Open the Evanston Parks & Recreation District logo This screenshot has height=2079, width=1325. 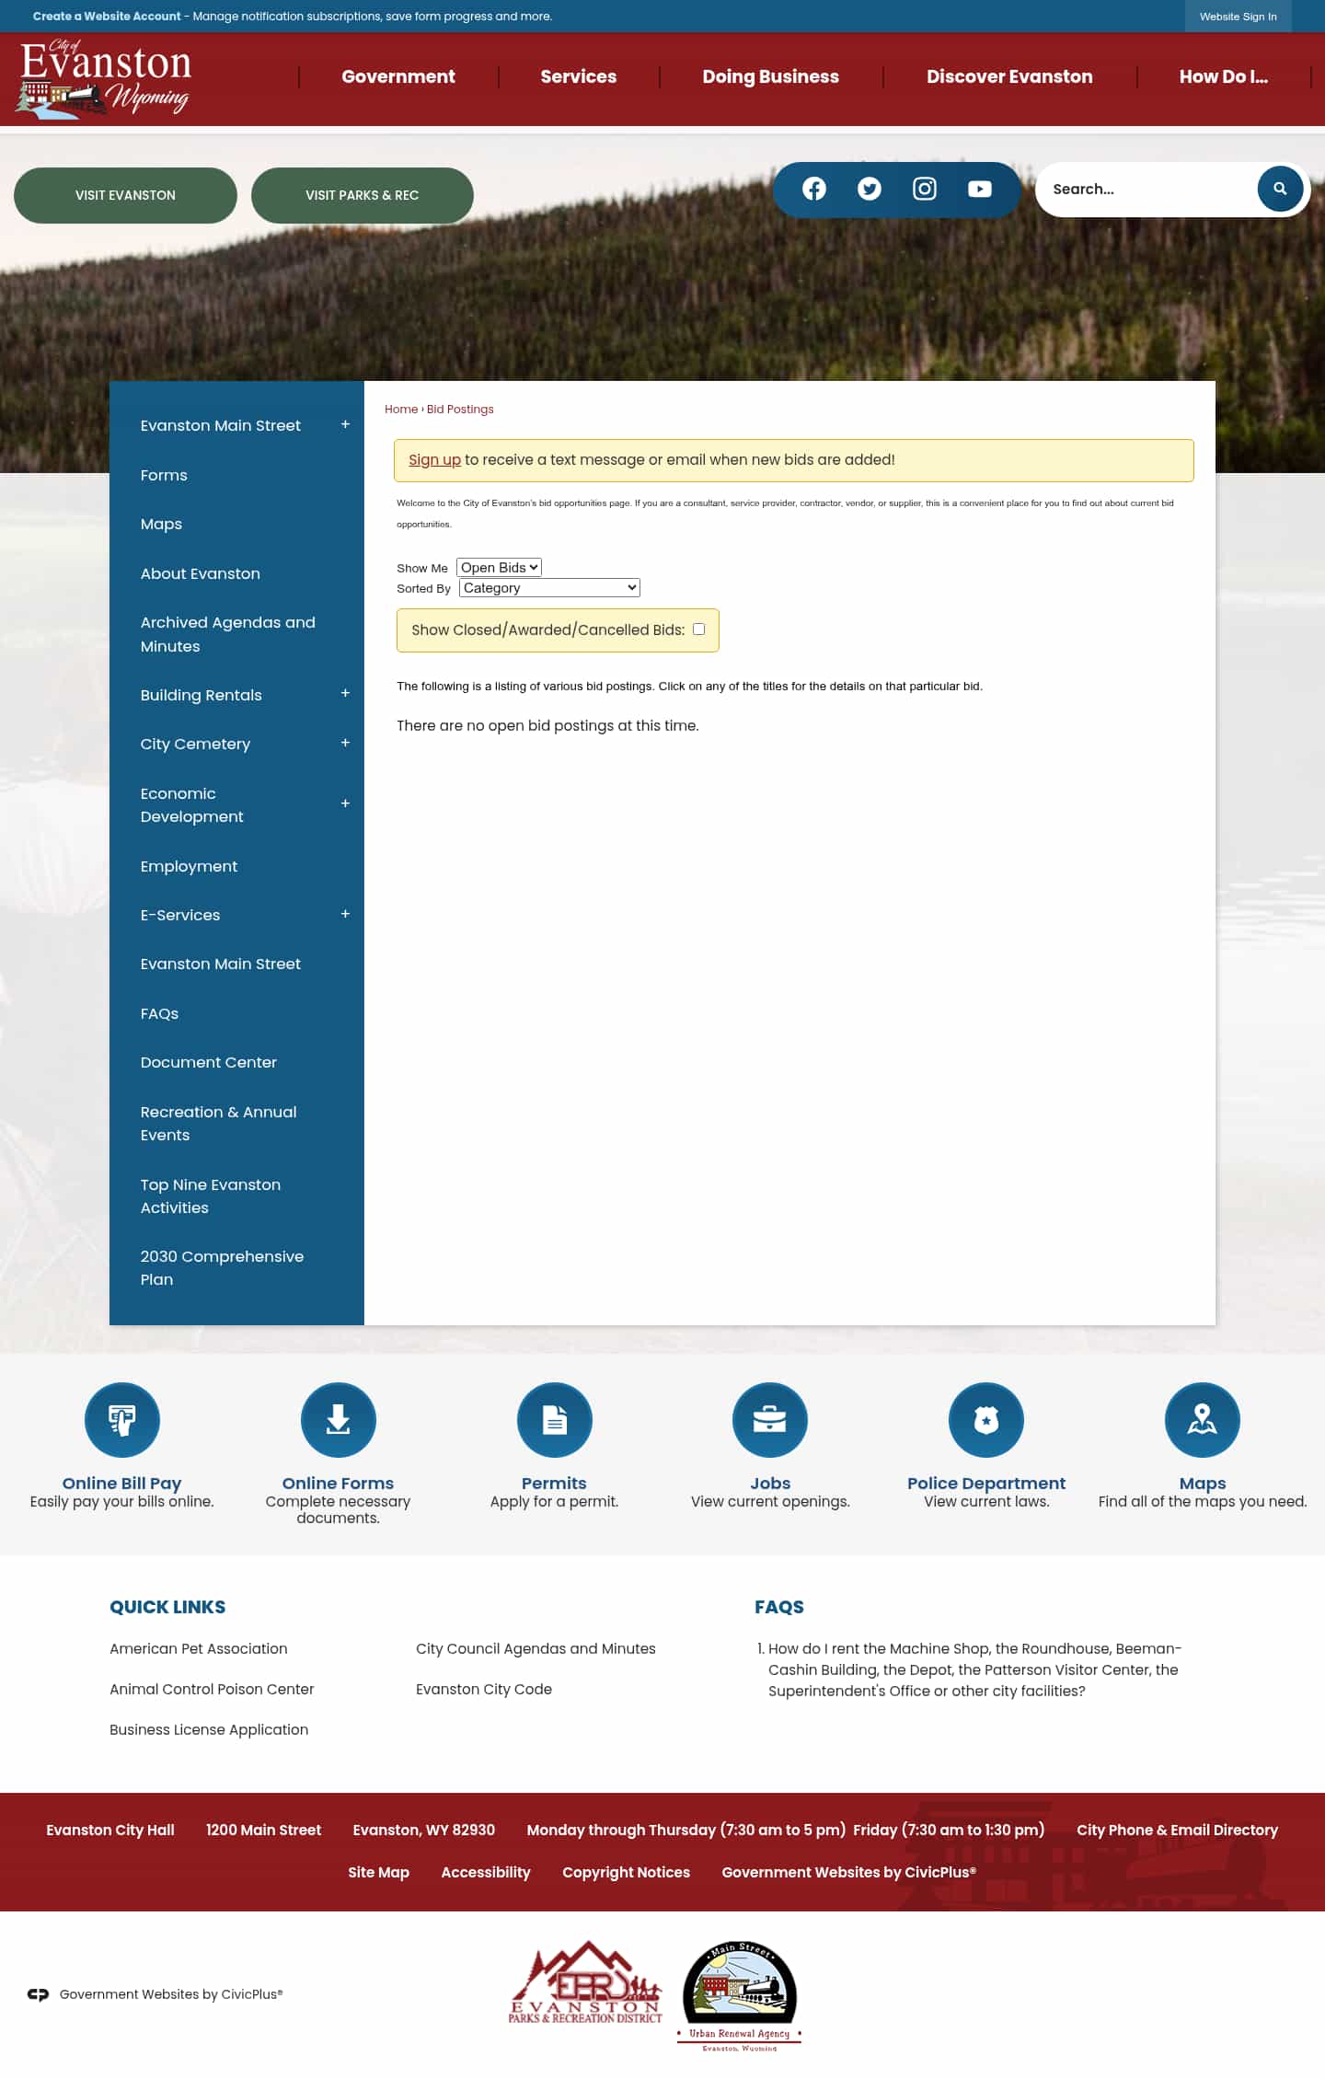click(x=585, y=1982)
